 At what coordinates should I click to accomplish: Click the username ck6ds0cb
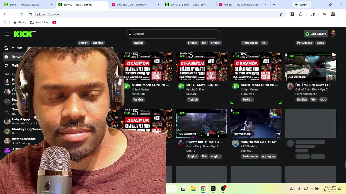tap(138, 94)
